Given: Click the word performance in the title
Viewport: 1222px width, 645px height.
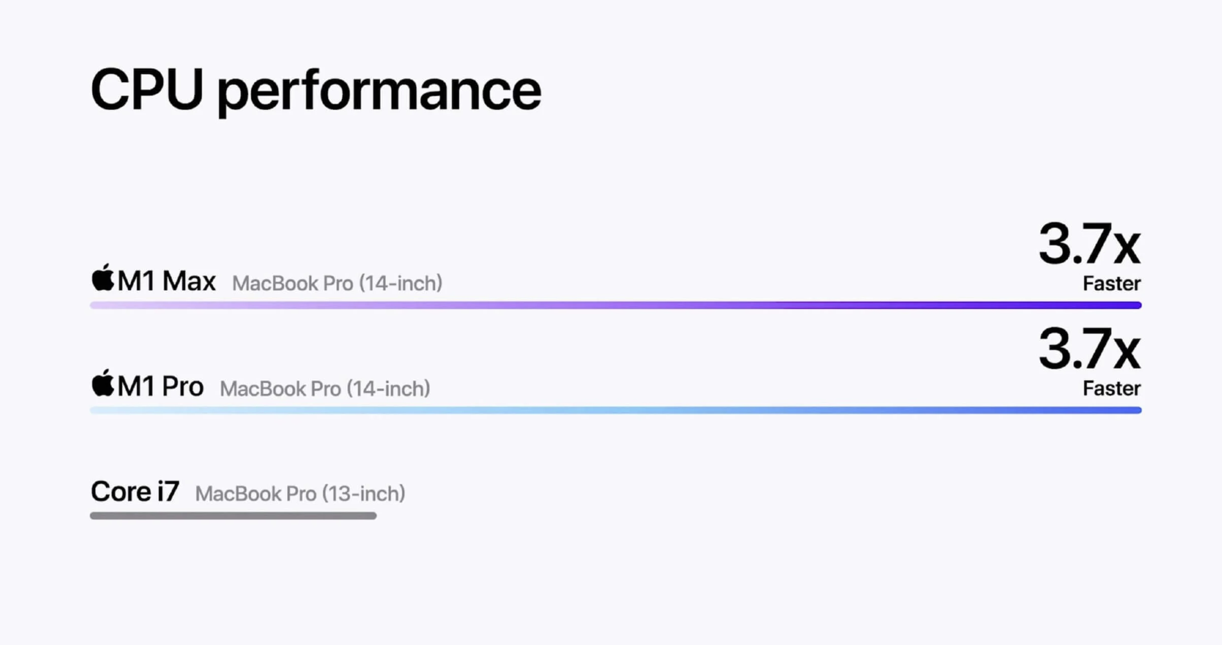Looking at the screenshot, I should point(379,91).
